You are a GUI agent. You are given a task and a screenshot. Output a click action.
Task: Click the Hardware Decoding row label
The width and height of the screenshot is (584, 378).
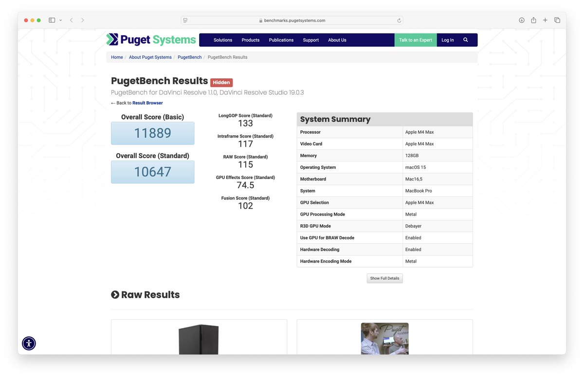(320, 250)
